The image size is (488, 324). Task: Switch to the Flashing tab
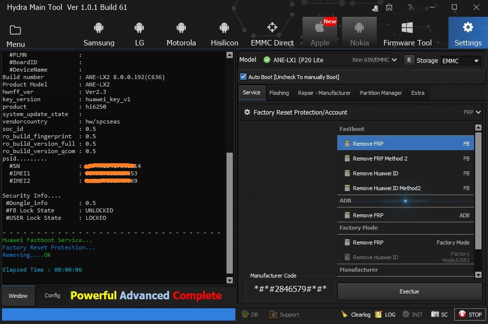279,93
